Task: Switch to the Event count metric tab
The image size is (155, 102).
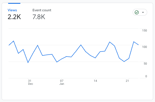Action: [42, 14]
